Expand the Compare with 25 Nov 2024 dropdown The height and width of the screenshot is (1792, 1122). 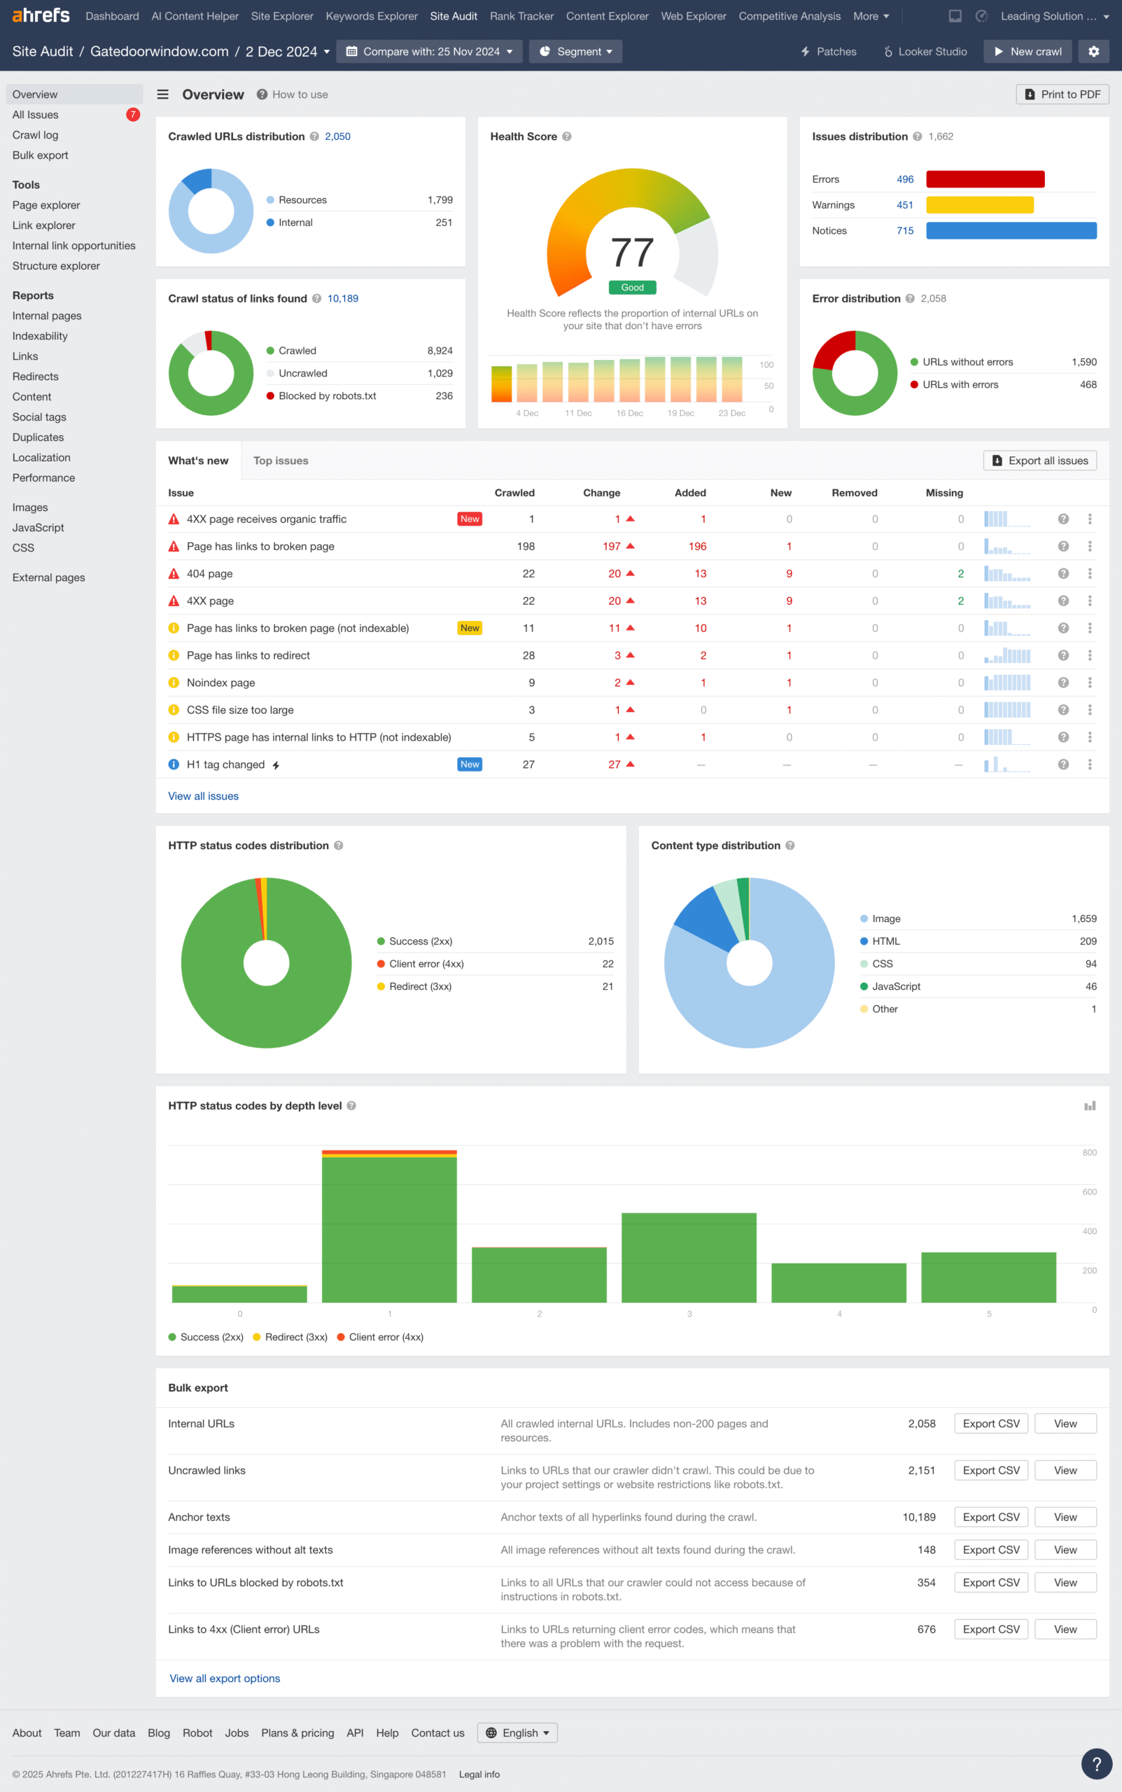coord(429,51)
